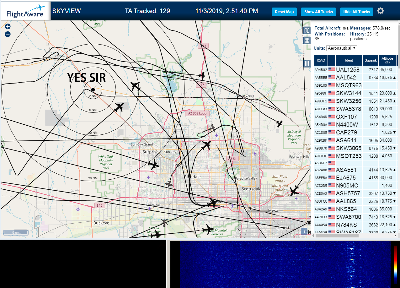
Task: Click the FlightAware logo
Action: pos(26,11)
